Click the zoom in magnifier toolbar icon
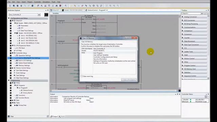The width and height of the screenshot is (217, 122). (110, 6)
